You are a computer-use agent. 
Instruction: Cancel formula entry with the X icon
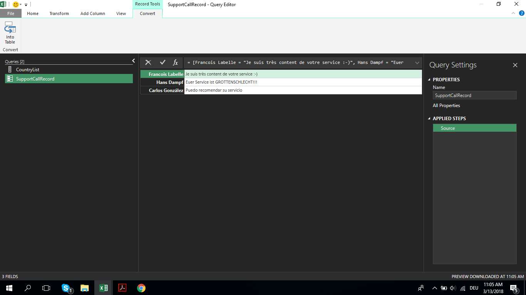pos(148,62)
